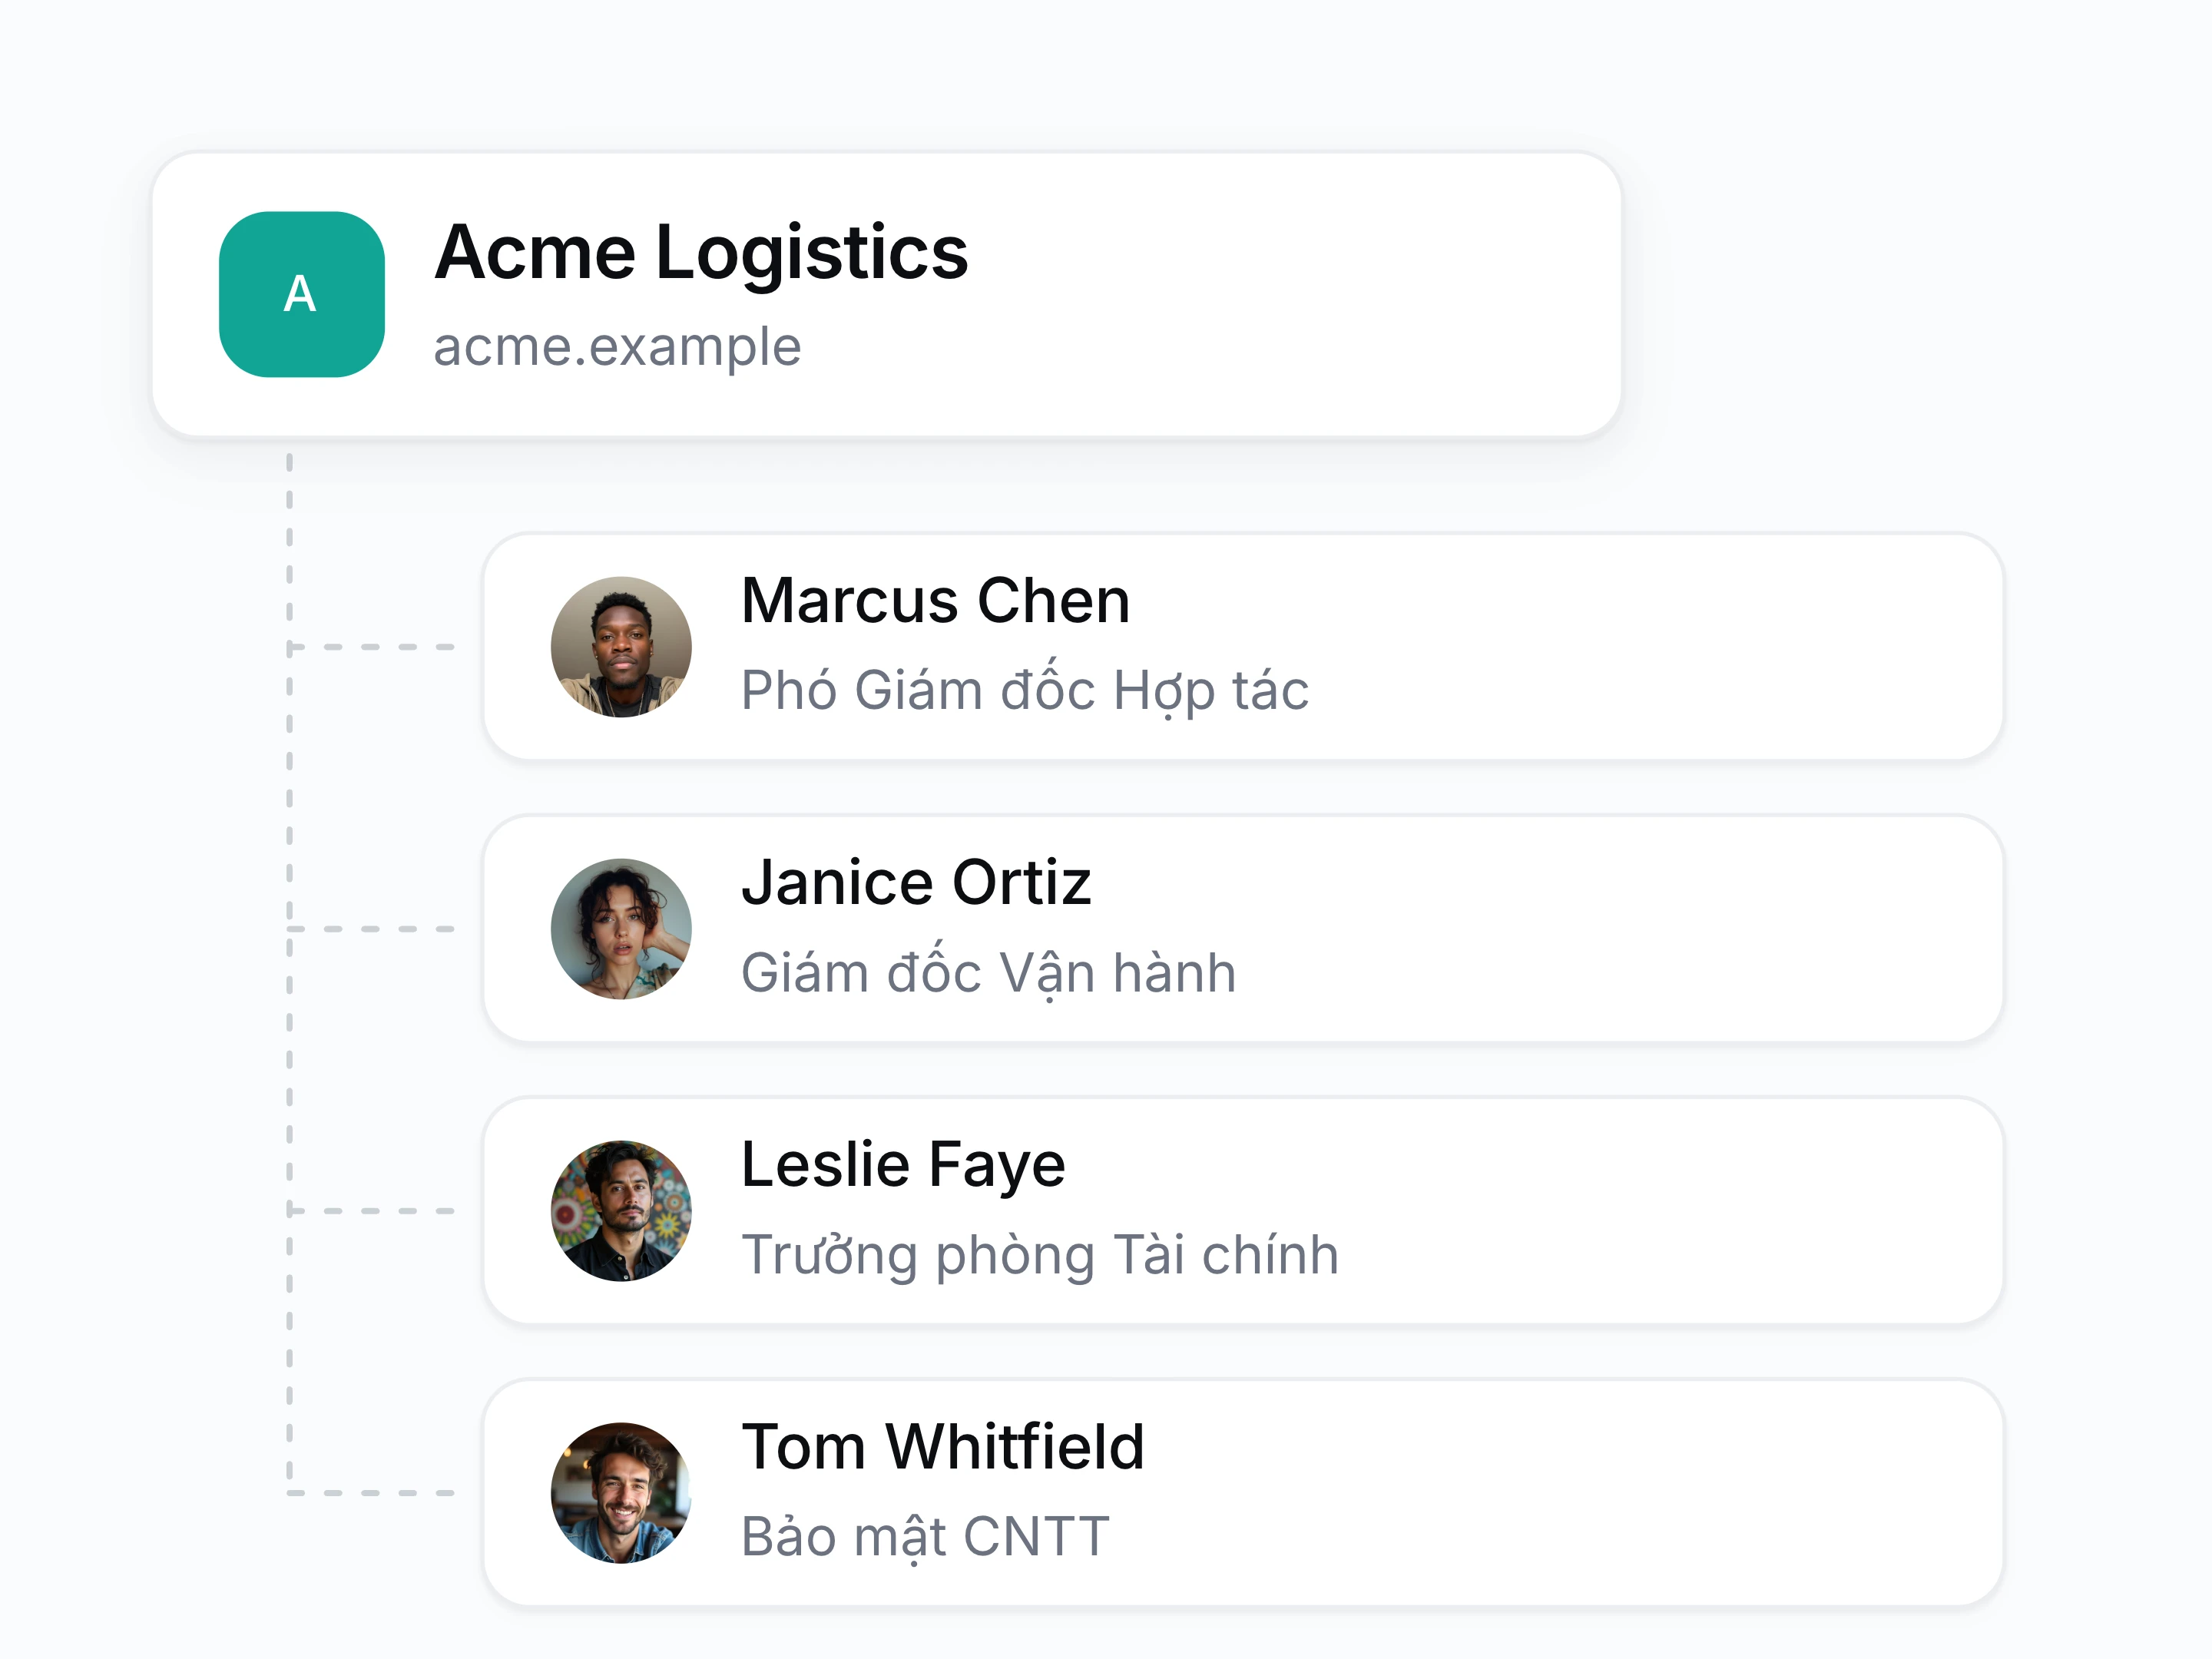Open Tom Whitfield's profile picture

click(x=621, y=1493)
